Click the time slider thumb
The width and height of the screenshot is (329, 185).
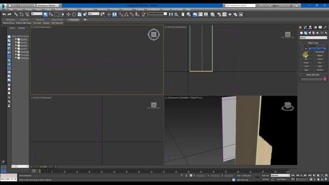point(43,166)
